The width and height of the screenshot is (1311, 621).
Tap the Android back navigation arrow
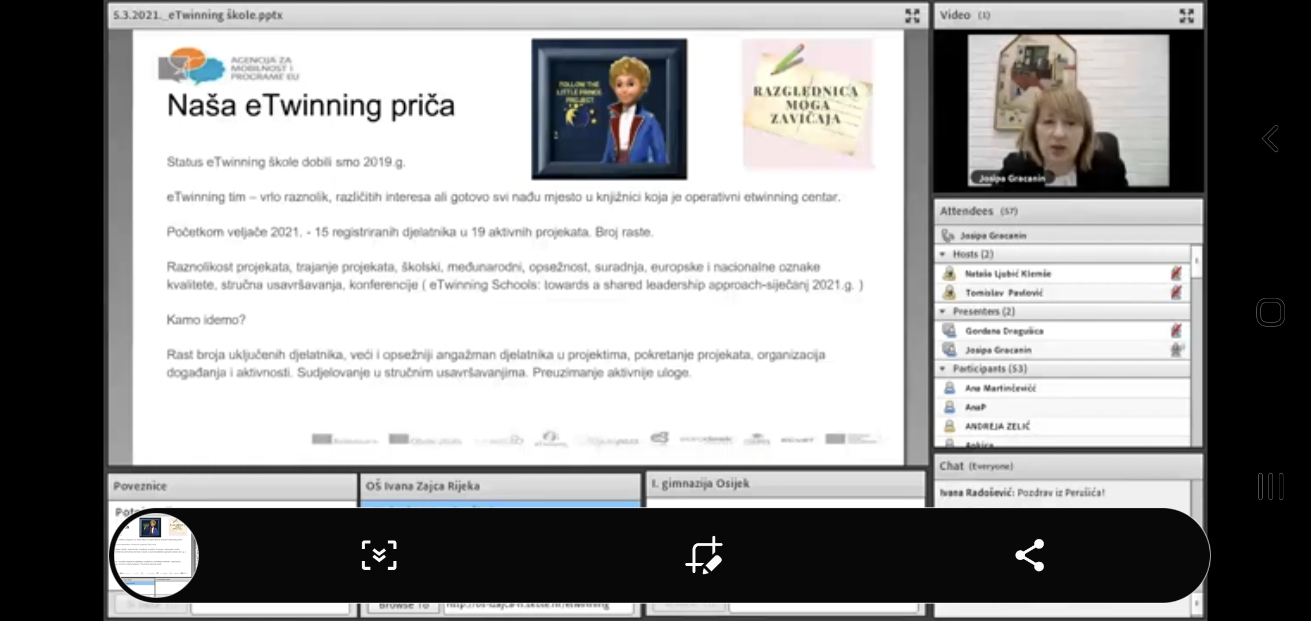pyautogui.click(x=1271, y=139)
